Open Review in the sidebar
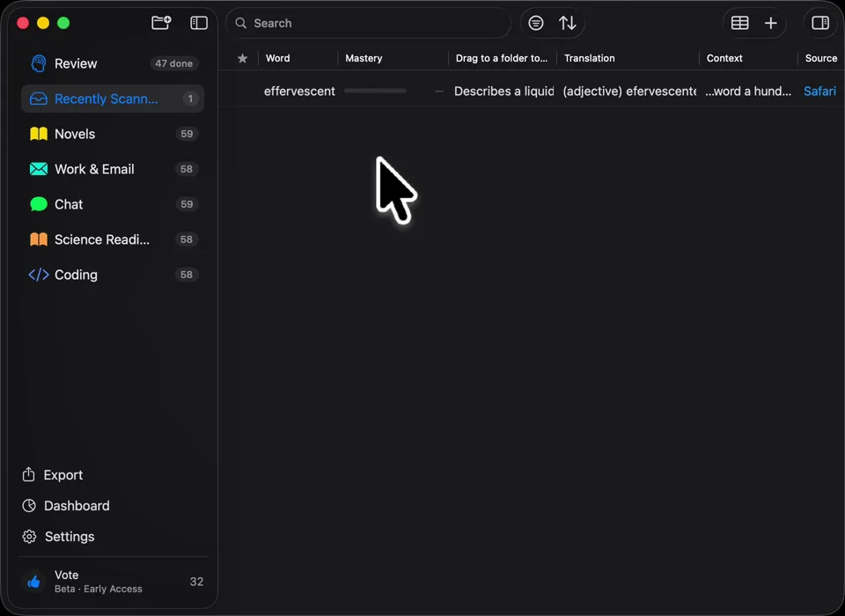 [113, 63]
